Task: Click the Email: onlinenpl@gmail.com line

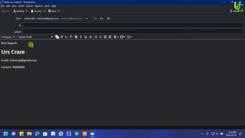Action: click(x=19, y=60)
